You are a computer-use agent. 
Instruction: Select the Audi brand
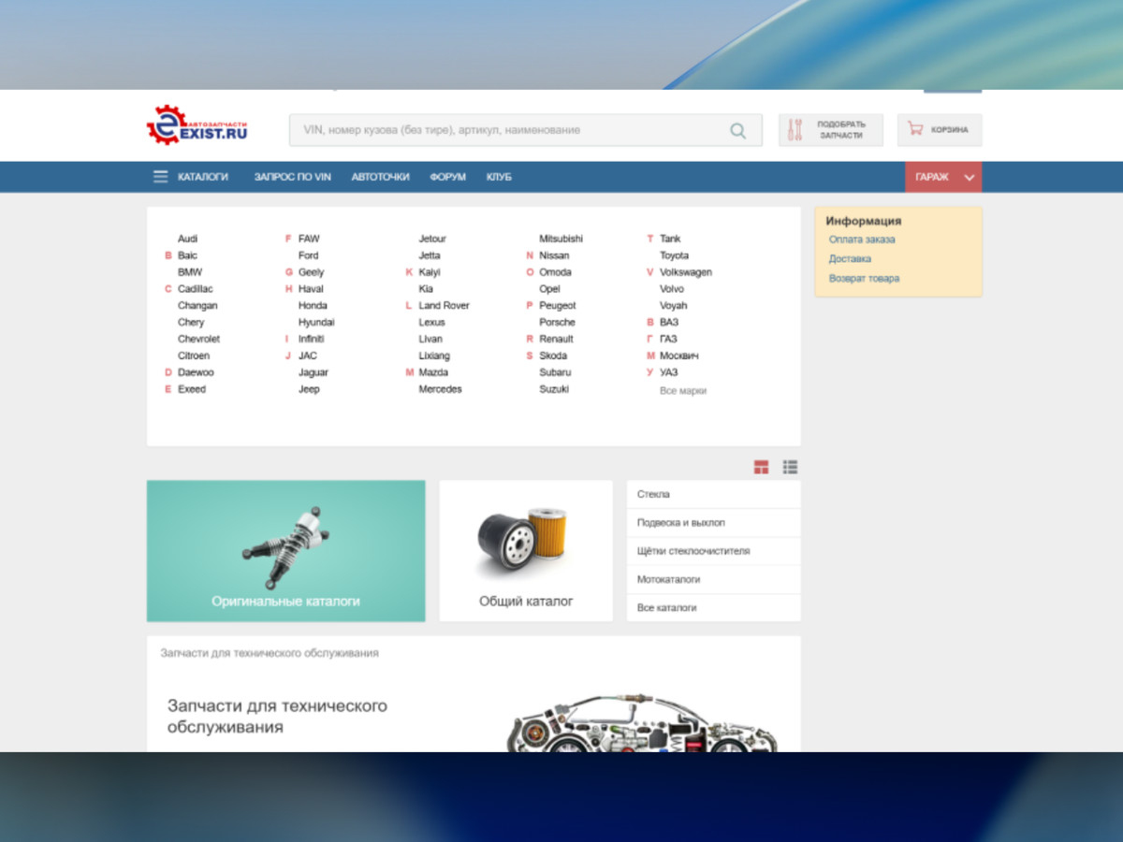tap(188, 240)
